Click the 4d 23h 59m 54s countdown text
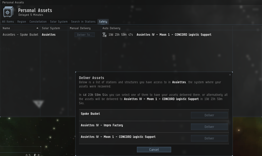Viewport: 262px width, 156px height. (x=95, y=95)
